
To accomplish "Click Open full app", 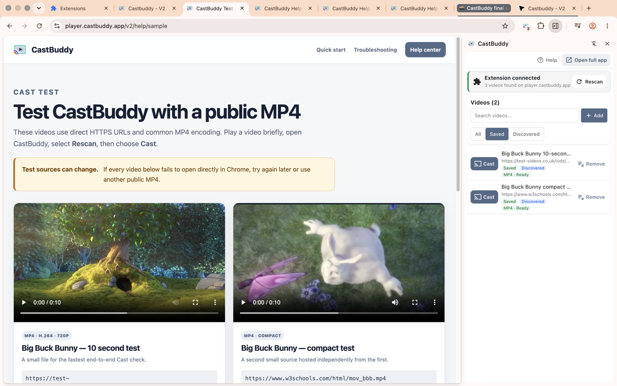I will tap(586, 60).
